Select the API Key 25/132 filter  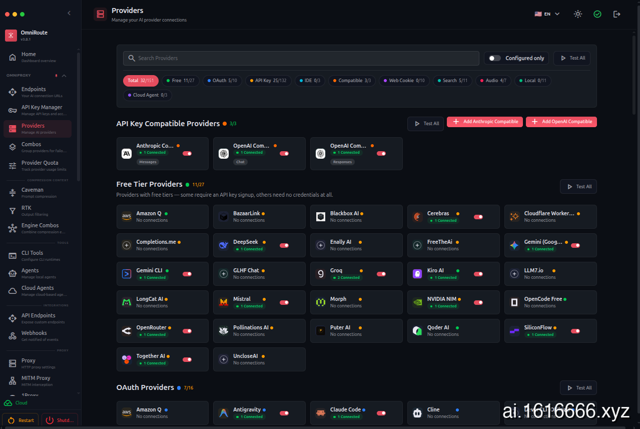(268, 81)
